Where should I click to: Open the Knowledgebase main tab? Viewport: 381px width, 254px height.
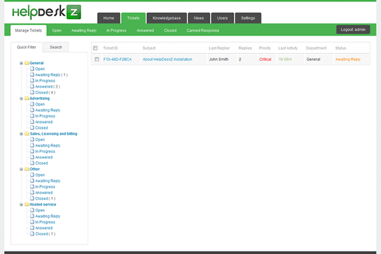[x=166, y=18]
